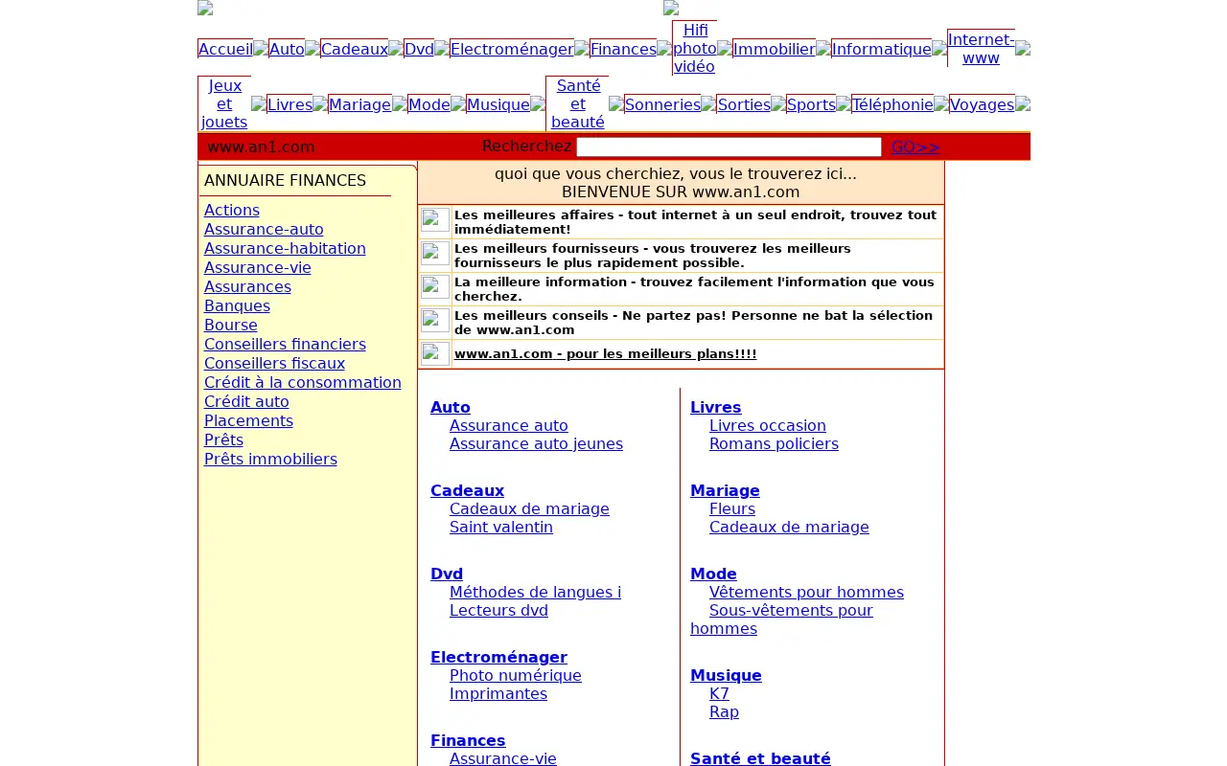
Task: Open the Bourse sidebar link
Action: [231, 325]
